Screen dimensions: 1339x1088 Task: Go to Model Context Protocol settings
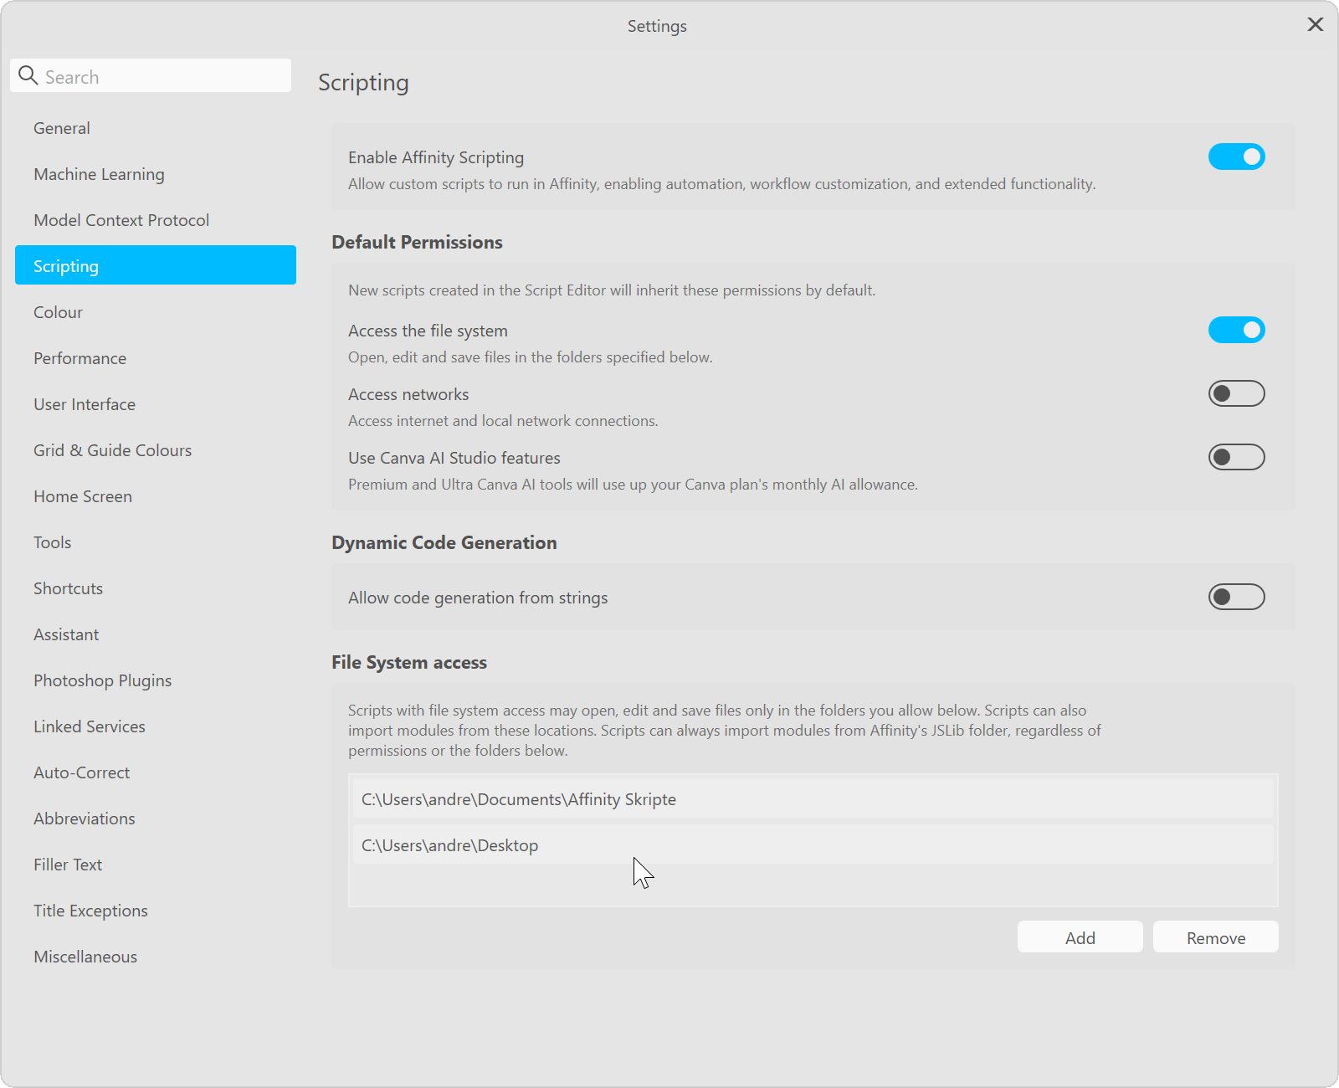(156, 220)
